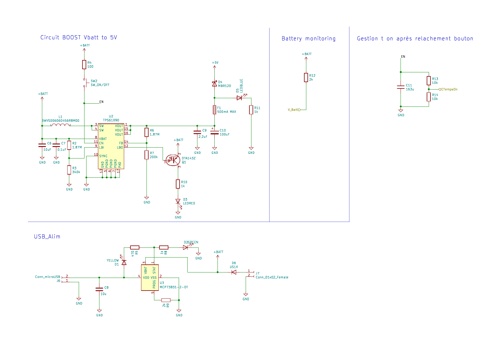Select the Q1 DTA143Z transistor
504x356 pixels.
[x=174, y=160]
